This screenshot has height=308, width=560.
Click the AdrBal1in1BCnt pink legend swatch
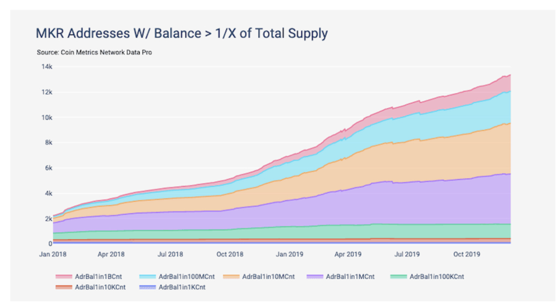[x=64, y=276]
